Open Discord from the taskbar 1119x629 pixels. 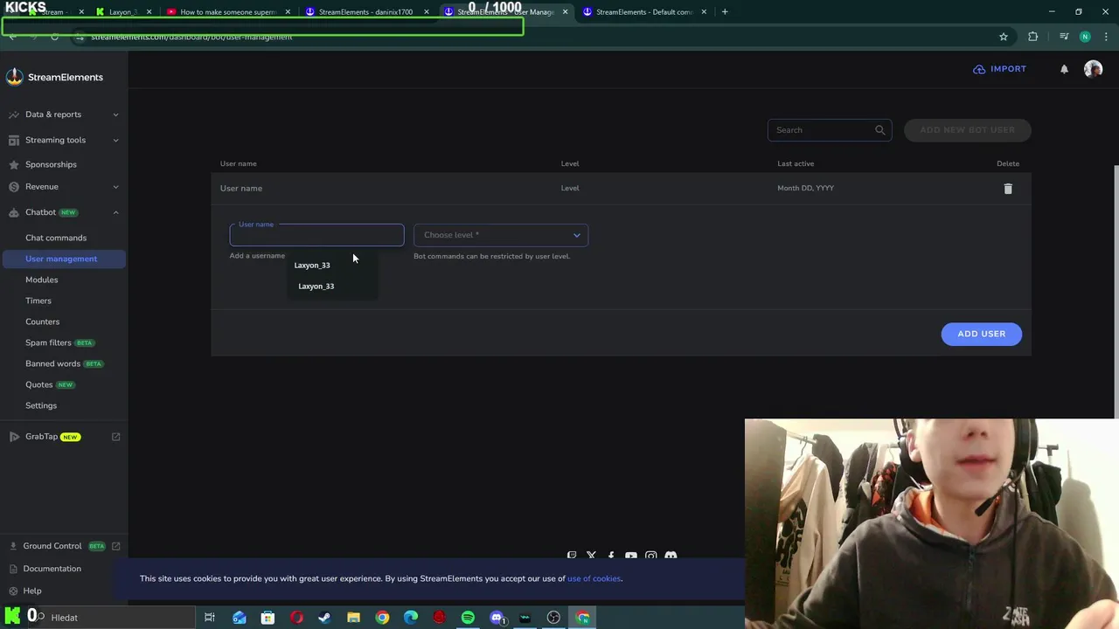[x=497, y=618]
